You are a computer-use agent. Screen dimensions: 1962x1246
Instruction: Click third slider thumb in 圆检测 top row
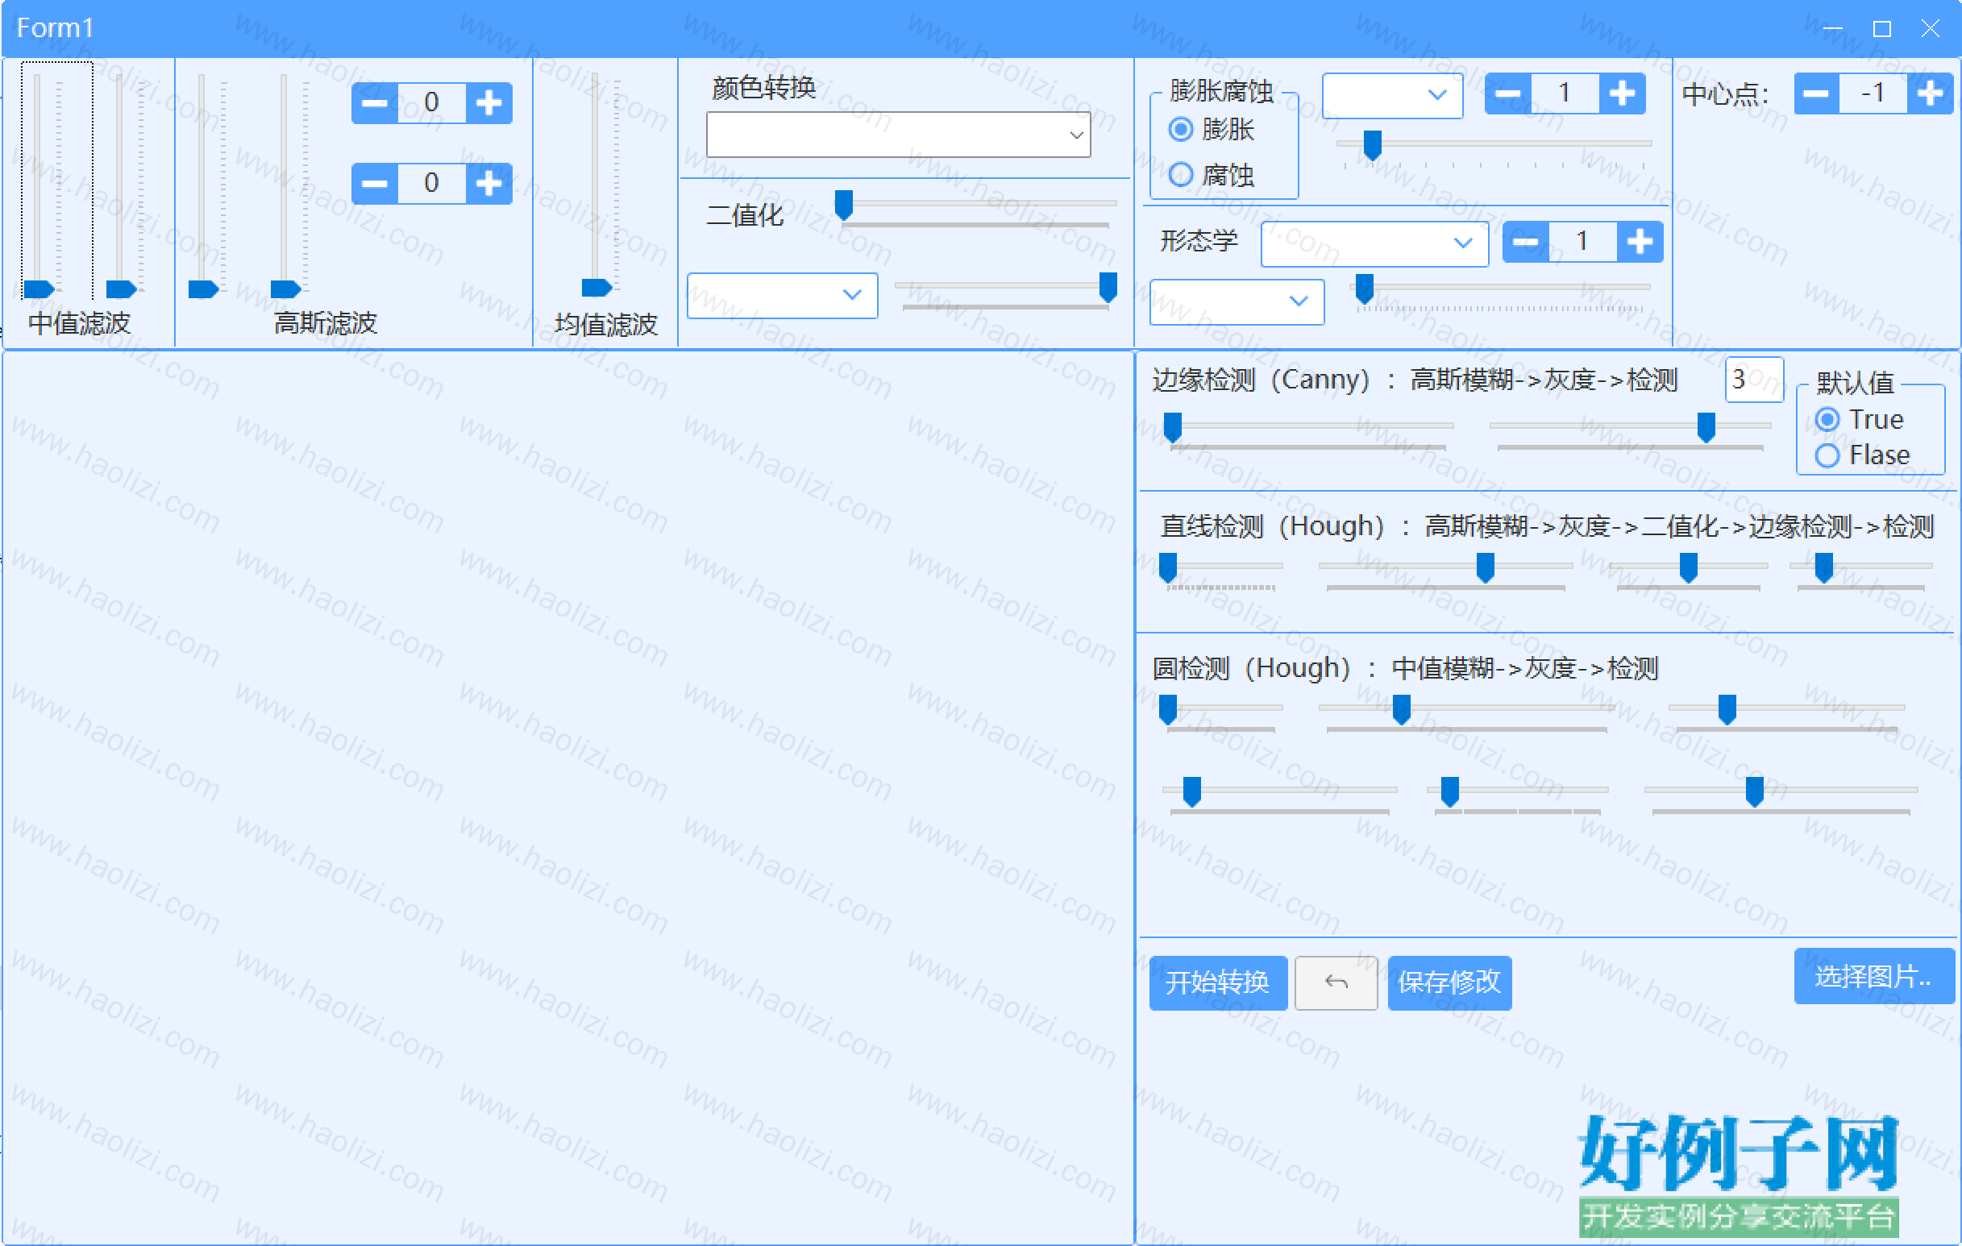(x=1727, y=710)
